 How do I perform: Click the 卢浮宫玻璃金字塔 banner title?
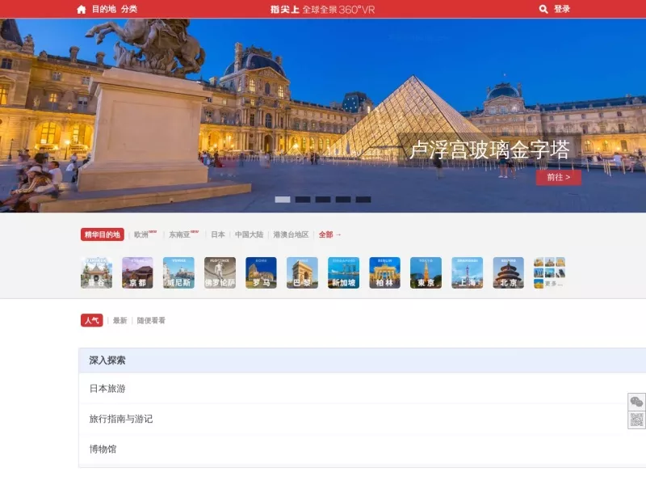[490, 150]
